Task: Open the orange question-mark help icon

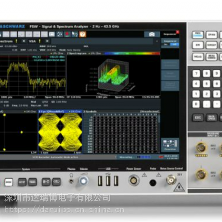Action: click(83, 34)
